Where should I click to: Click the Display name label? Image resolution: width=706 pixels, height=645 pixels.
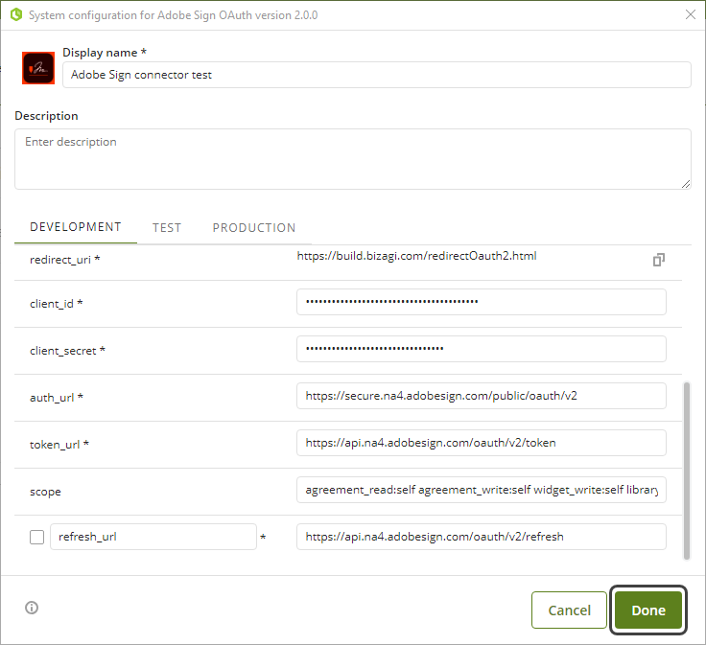click(x=105, y=53)
